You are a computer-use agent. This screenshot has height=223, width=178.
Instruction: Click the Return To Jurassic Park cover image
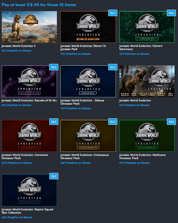coord(88,27)
